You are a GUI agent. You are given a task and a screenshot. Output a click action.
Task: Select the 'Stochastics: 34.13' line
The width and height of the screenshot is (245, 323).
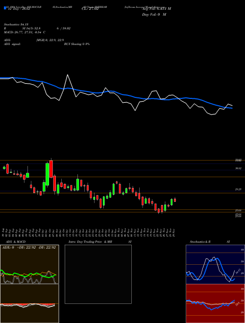pos(16,24)
